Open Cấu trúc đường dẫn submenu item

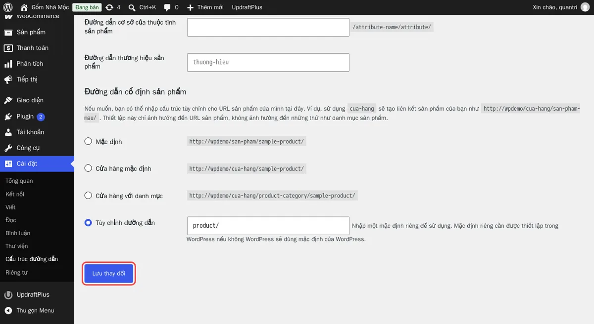32,259
